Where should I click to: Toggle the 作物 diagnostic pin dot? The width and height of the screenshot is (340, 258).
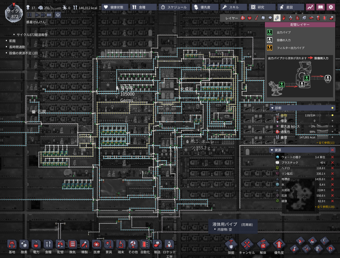[332, 116]
